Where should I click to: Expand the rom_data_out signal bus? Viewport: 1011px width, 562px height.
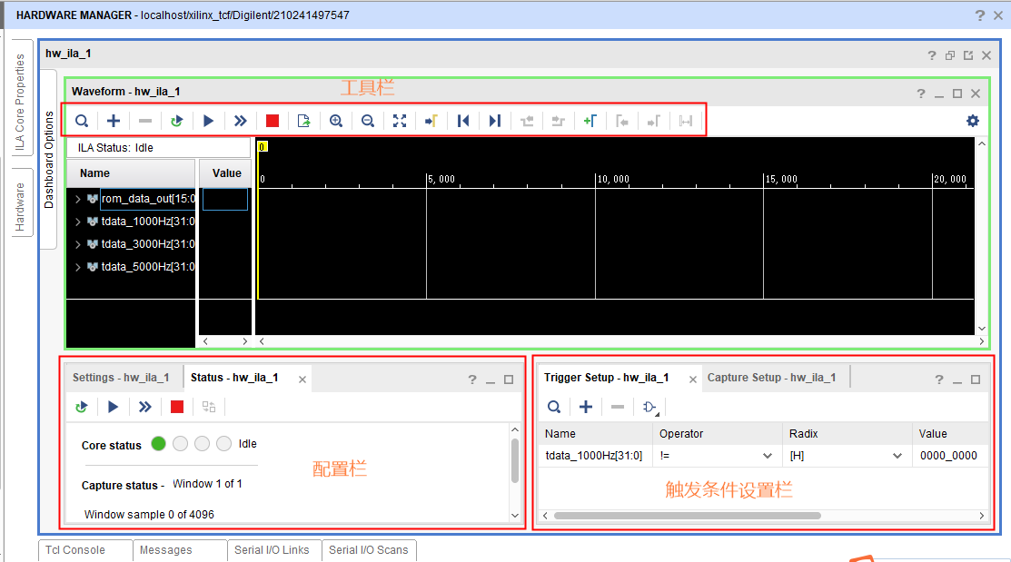(78, 199)
